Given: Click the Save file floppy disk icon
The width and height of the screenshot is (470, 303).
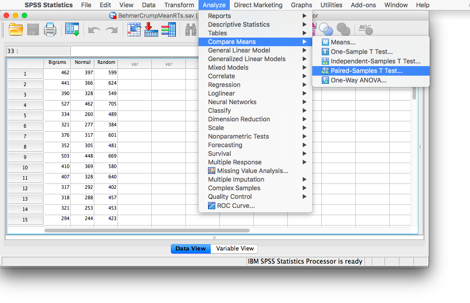Looking at the screenshot, I should coord(33,29).
